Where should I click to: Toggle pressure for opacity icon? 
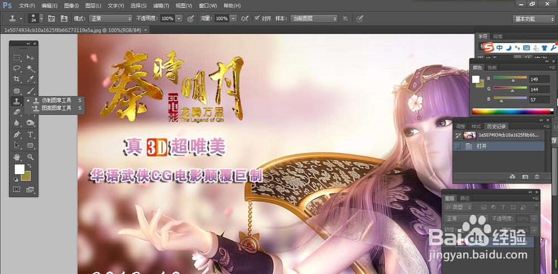(x=190, y=18)
